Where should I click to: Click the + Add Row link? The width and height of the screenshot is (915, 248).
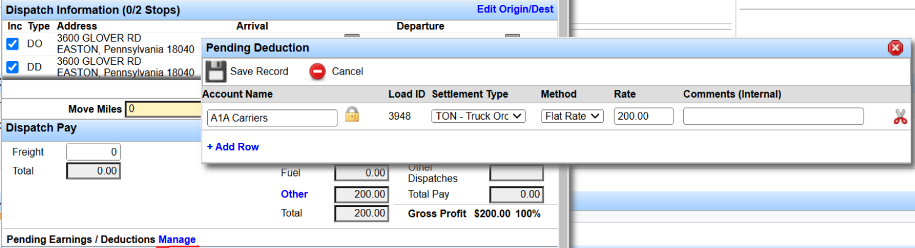(x=233, y=147)
